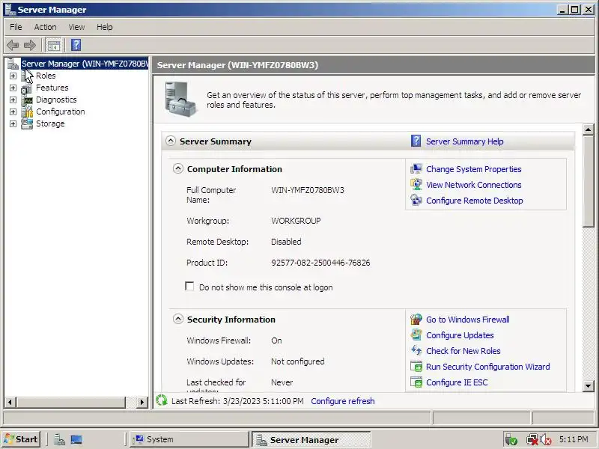Open the Server Summary Help link
The width and height of the screenshot is (599, 449).
coord(464,141)
